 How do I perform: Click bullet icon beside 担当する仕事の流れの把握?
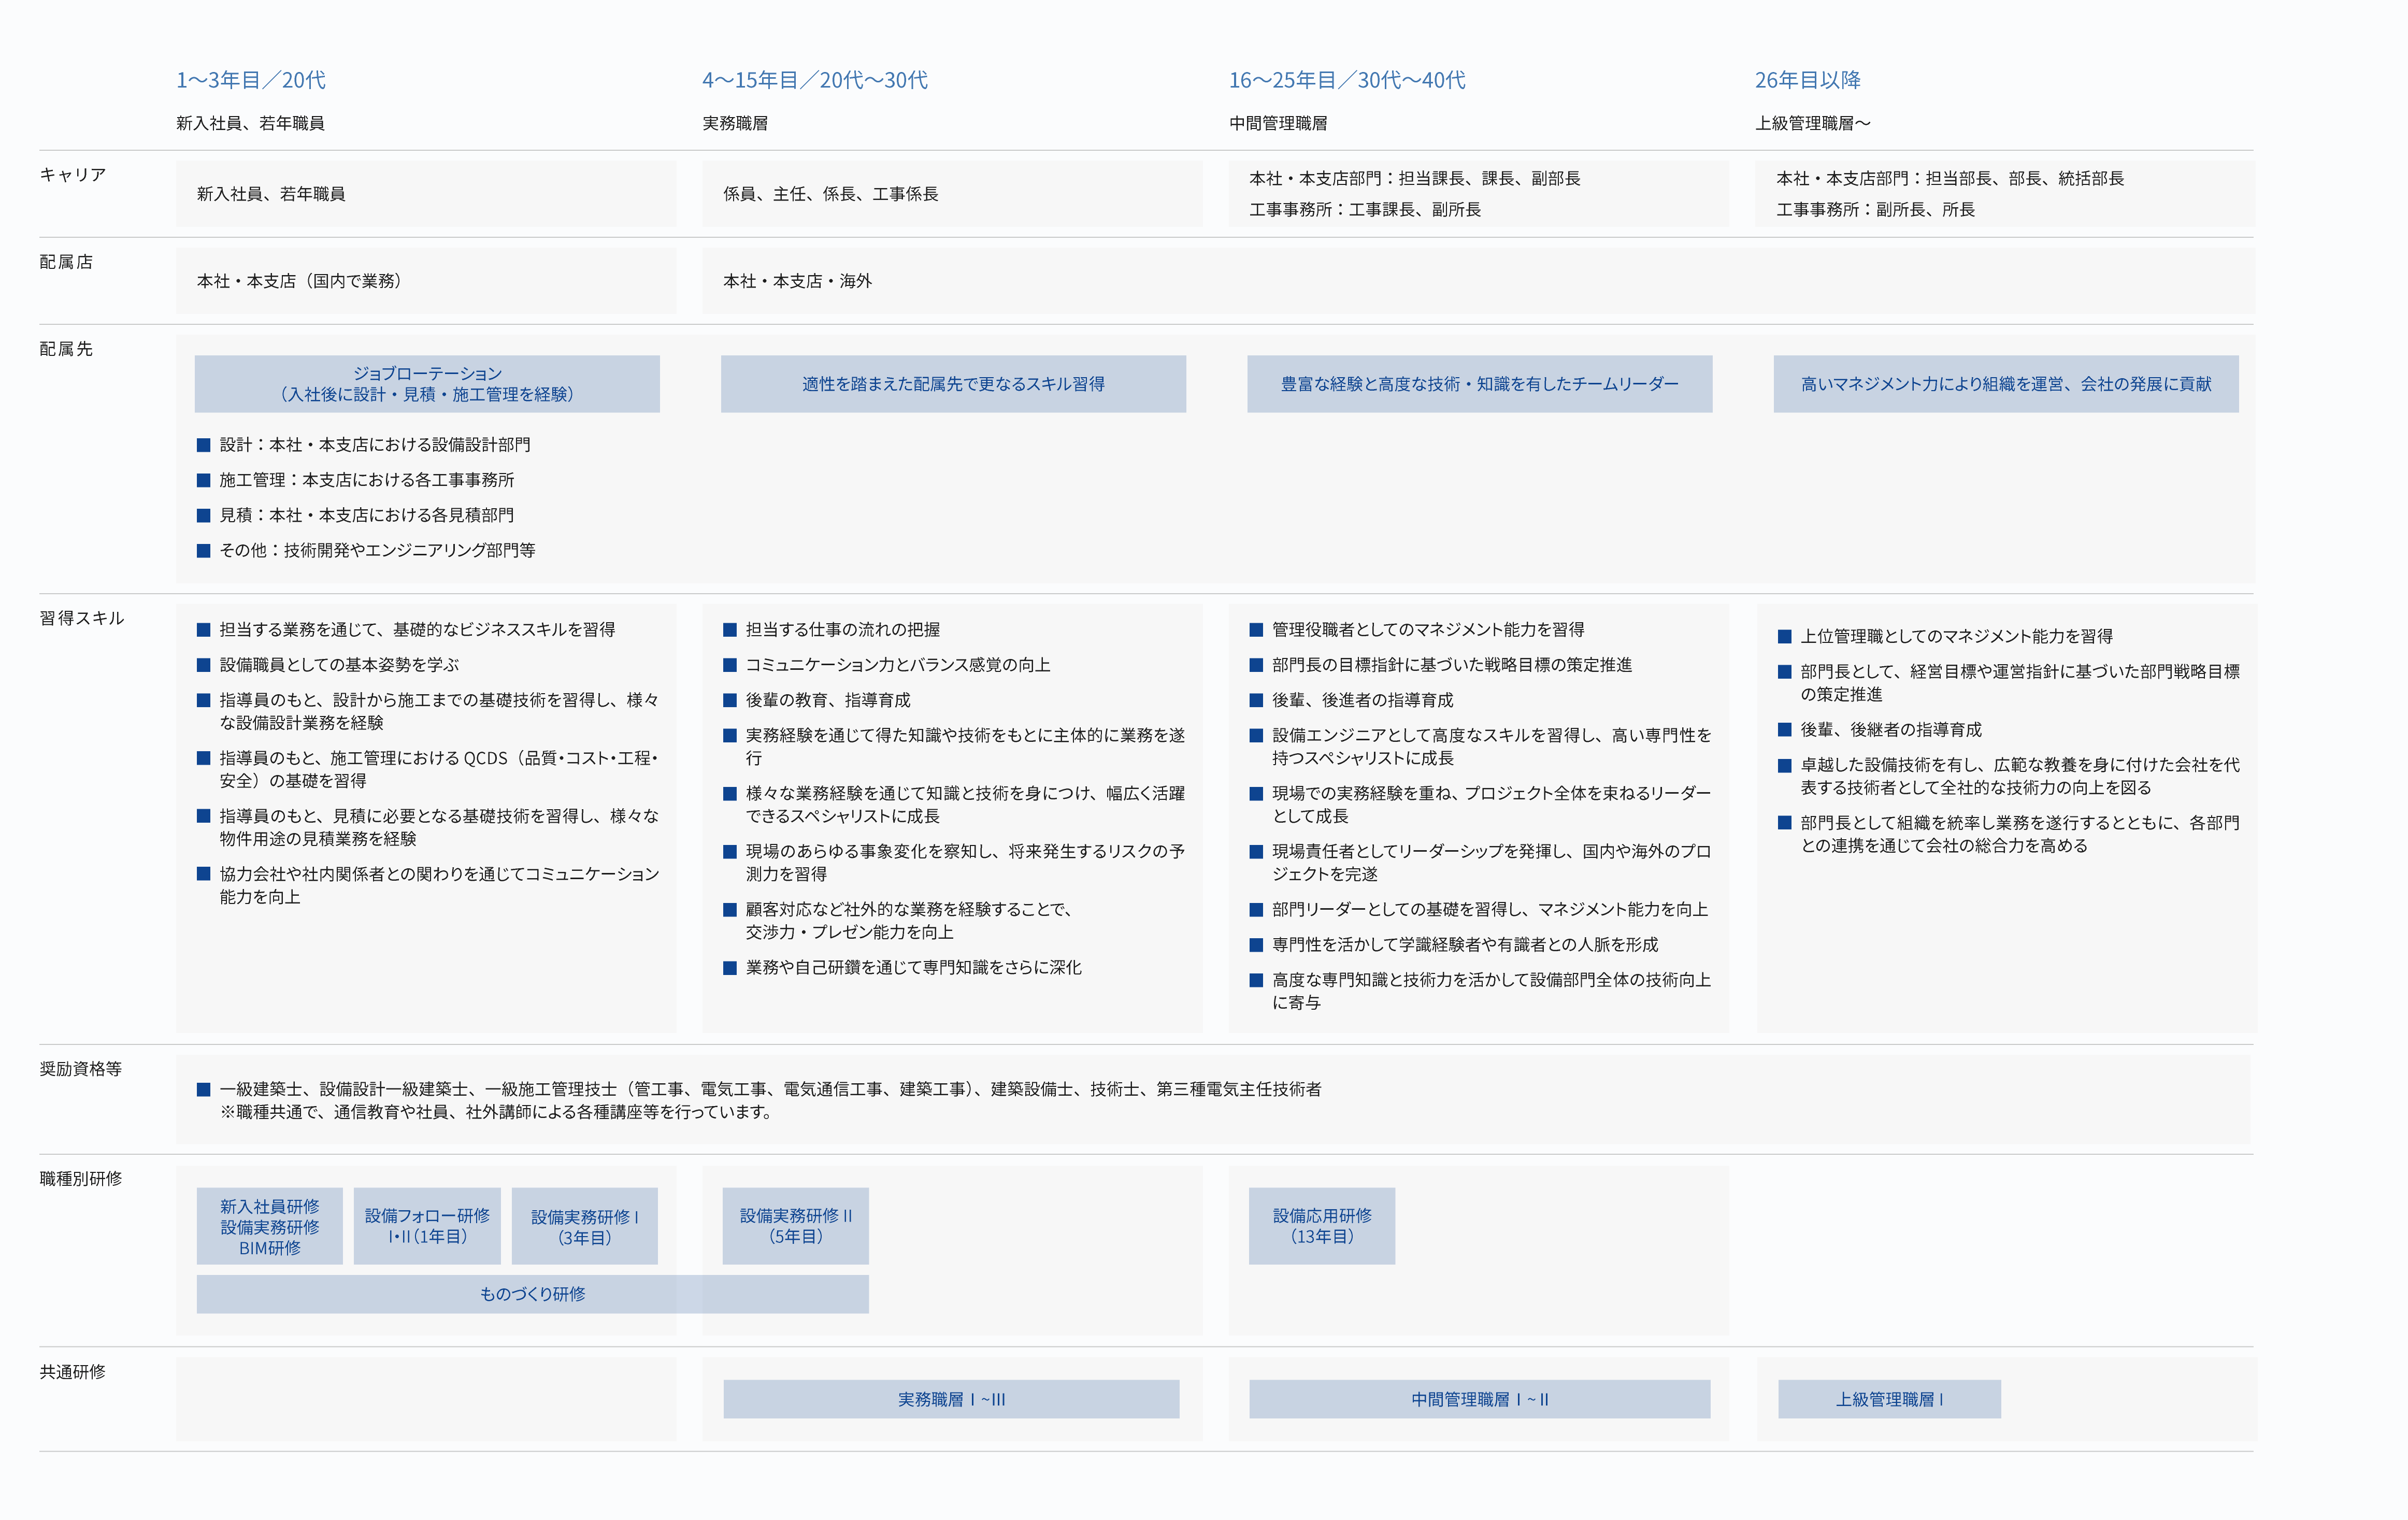pos(730,630)
